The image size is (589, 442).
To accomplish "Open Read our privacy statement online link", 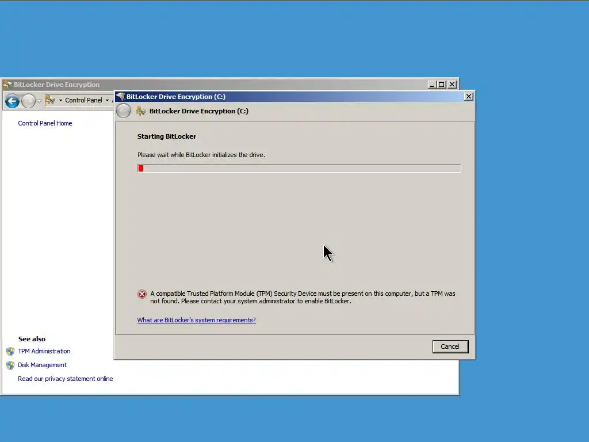I will [x=66, y=379].
